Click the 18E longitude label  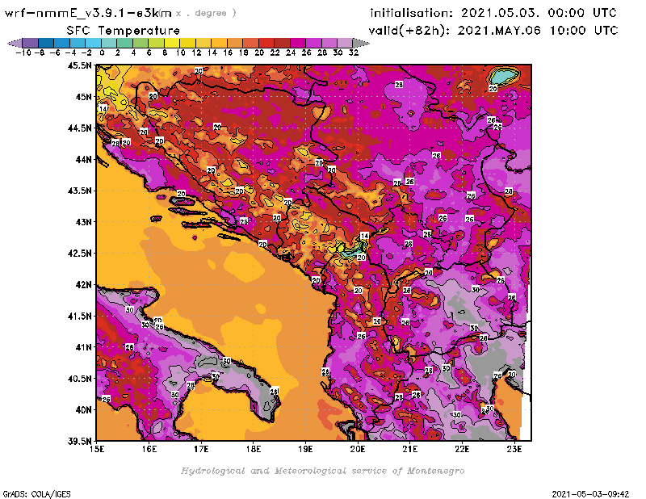coord(254,449)
